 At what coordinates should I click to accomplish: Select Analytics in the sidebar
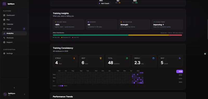pyautogui.click(x=14, y=33)
